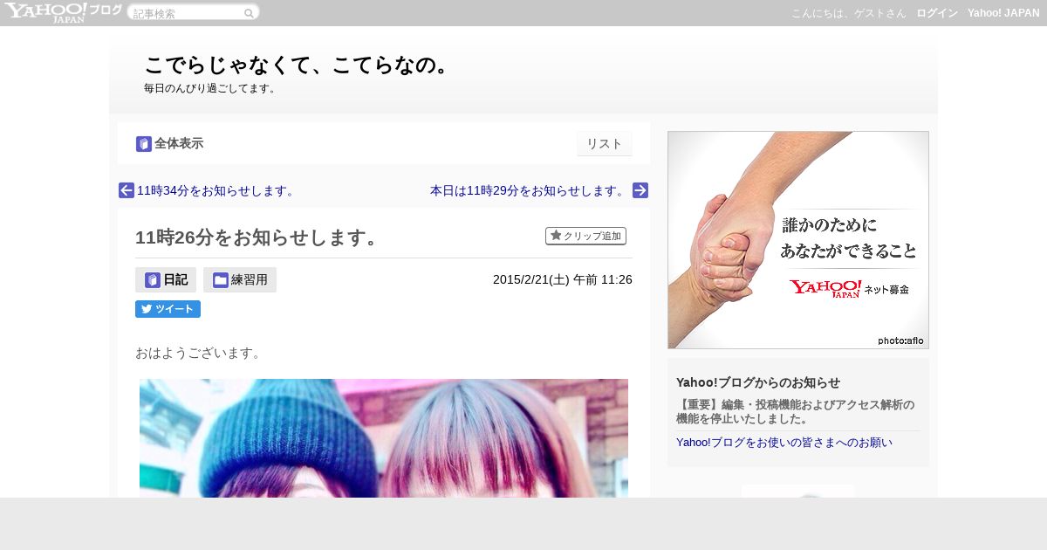Click クリップ追加 button
Viewport: 1047px width, 550px height.
[585, 236]
